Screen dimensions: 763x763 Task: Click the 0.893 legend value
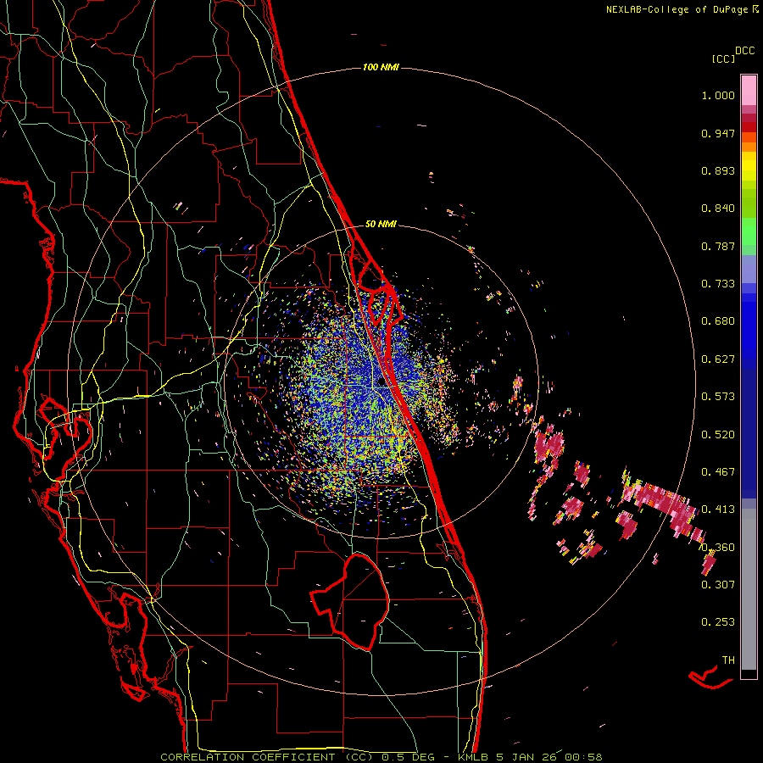tap(718, 170)
